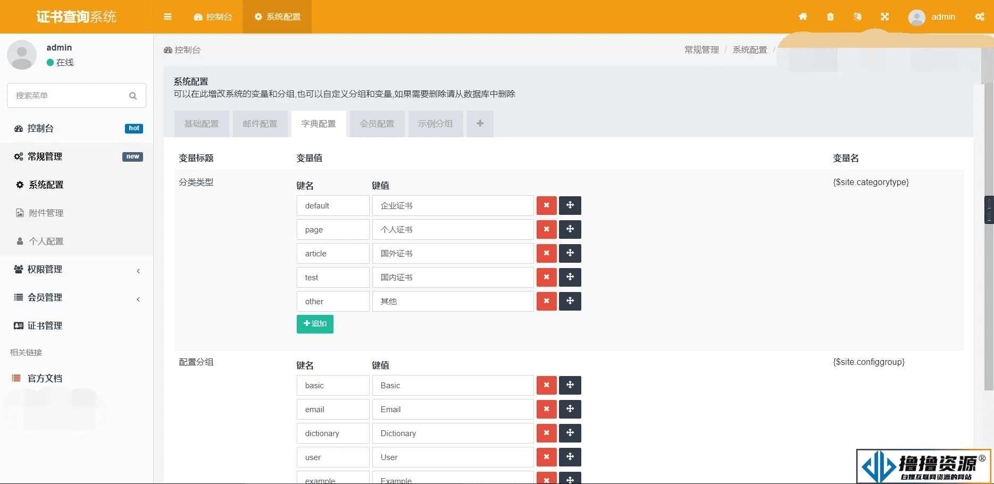Image resolution: width=994 pixels, height=484 pixels.
Task: Edit the 国外证书 value field
Action: tap(453, 254)
